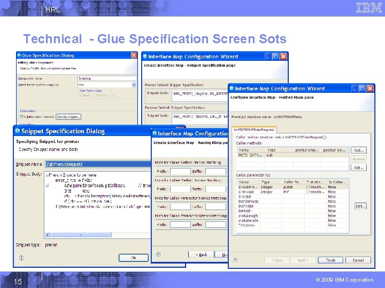
Task: Click Edit... next to Callee methods table
Action: tap(359, 168)
